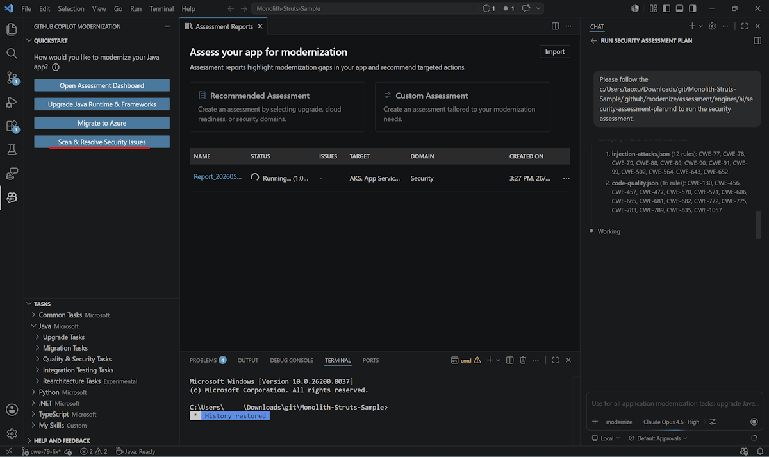Select the Assessment Reports editor tab

pyautogui.click(x=224, y=26)
